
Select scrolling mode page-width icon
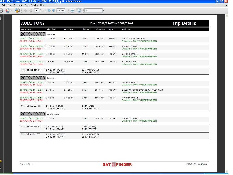tap(73, 10)
